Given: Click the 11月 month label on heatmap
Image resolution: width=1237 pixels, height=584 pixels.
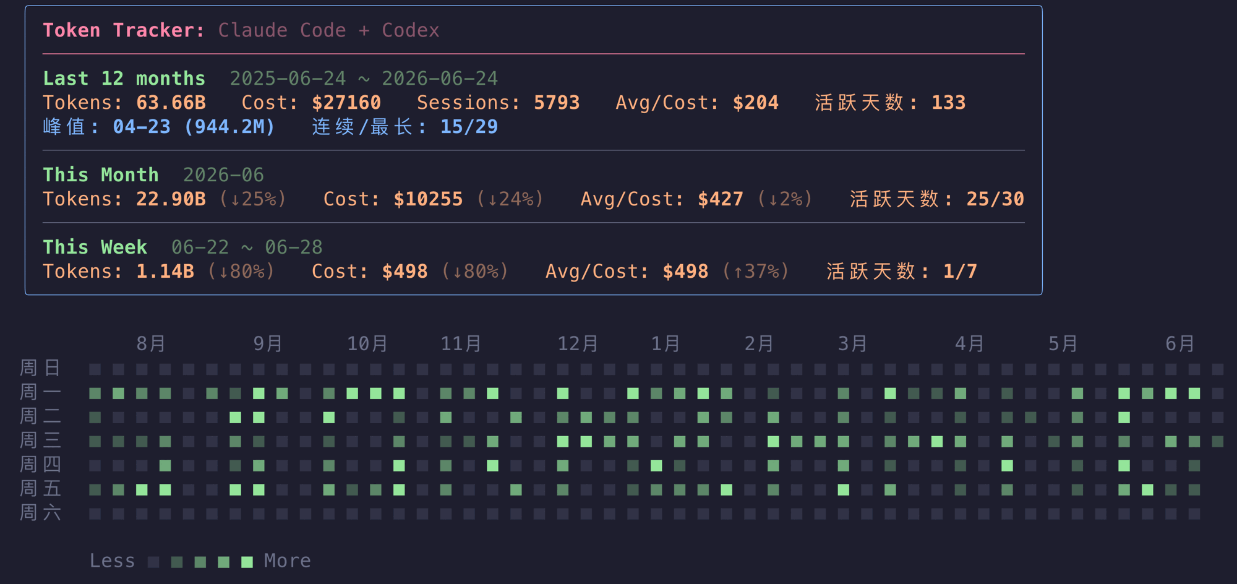Looking at the screenshot, I should [461, 343].
